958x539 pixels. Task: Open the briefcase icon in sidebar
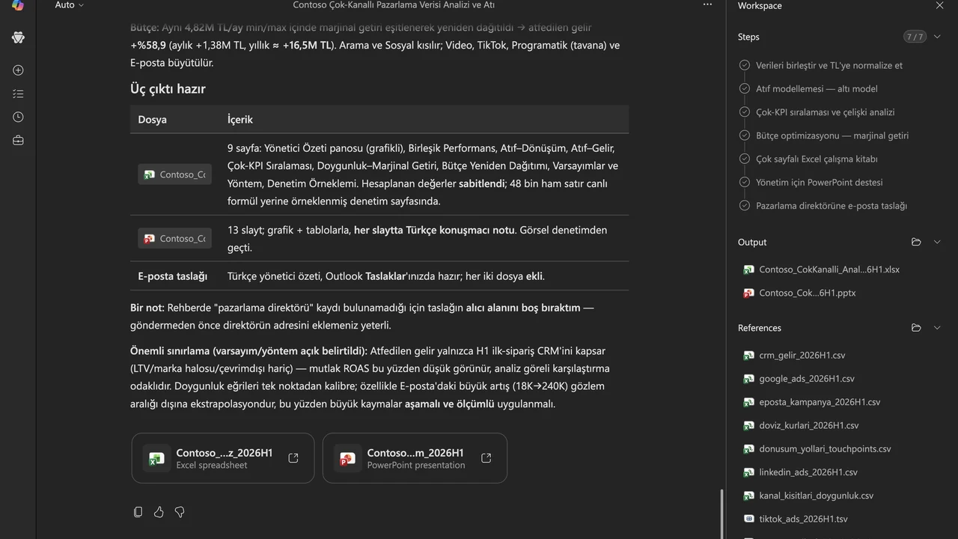click(x=18, y=140)
